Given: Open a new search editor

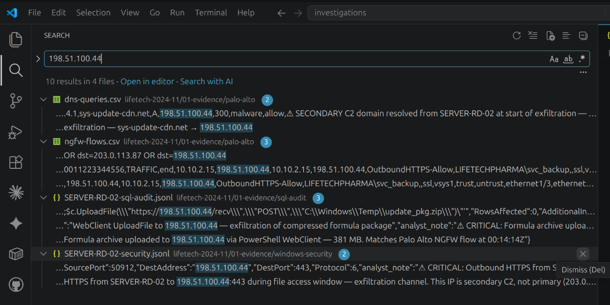Looking at the screenshot, I should coord(550,36).
